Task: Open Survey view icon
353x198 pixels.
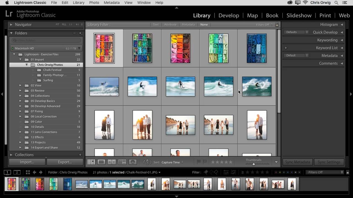Action: pyautogui.click(x=122, y=162)
